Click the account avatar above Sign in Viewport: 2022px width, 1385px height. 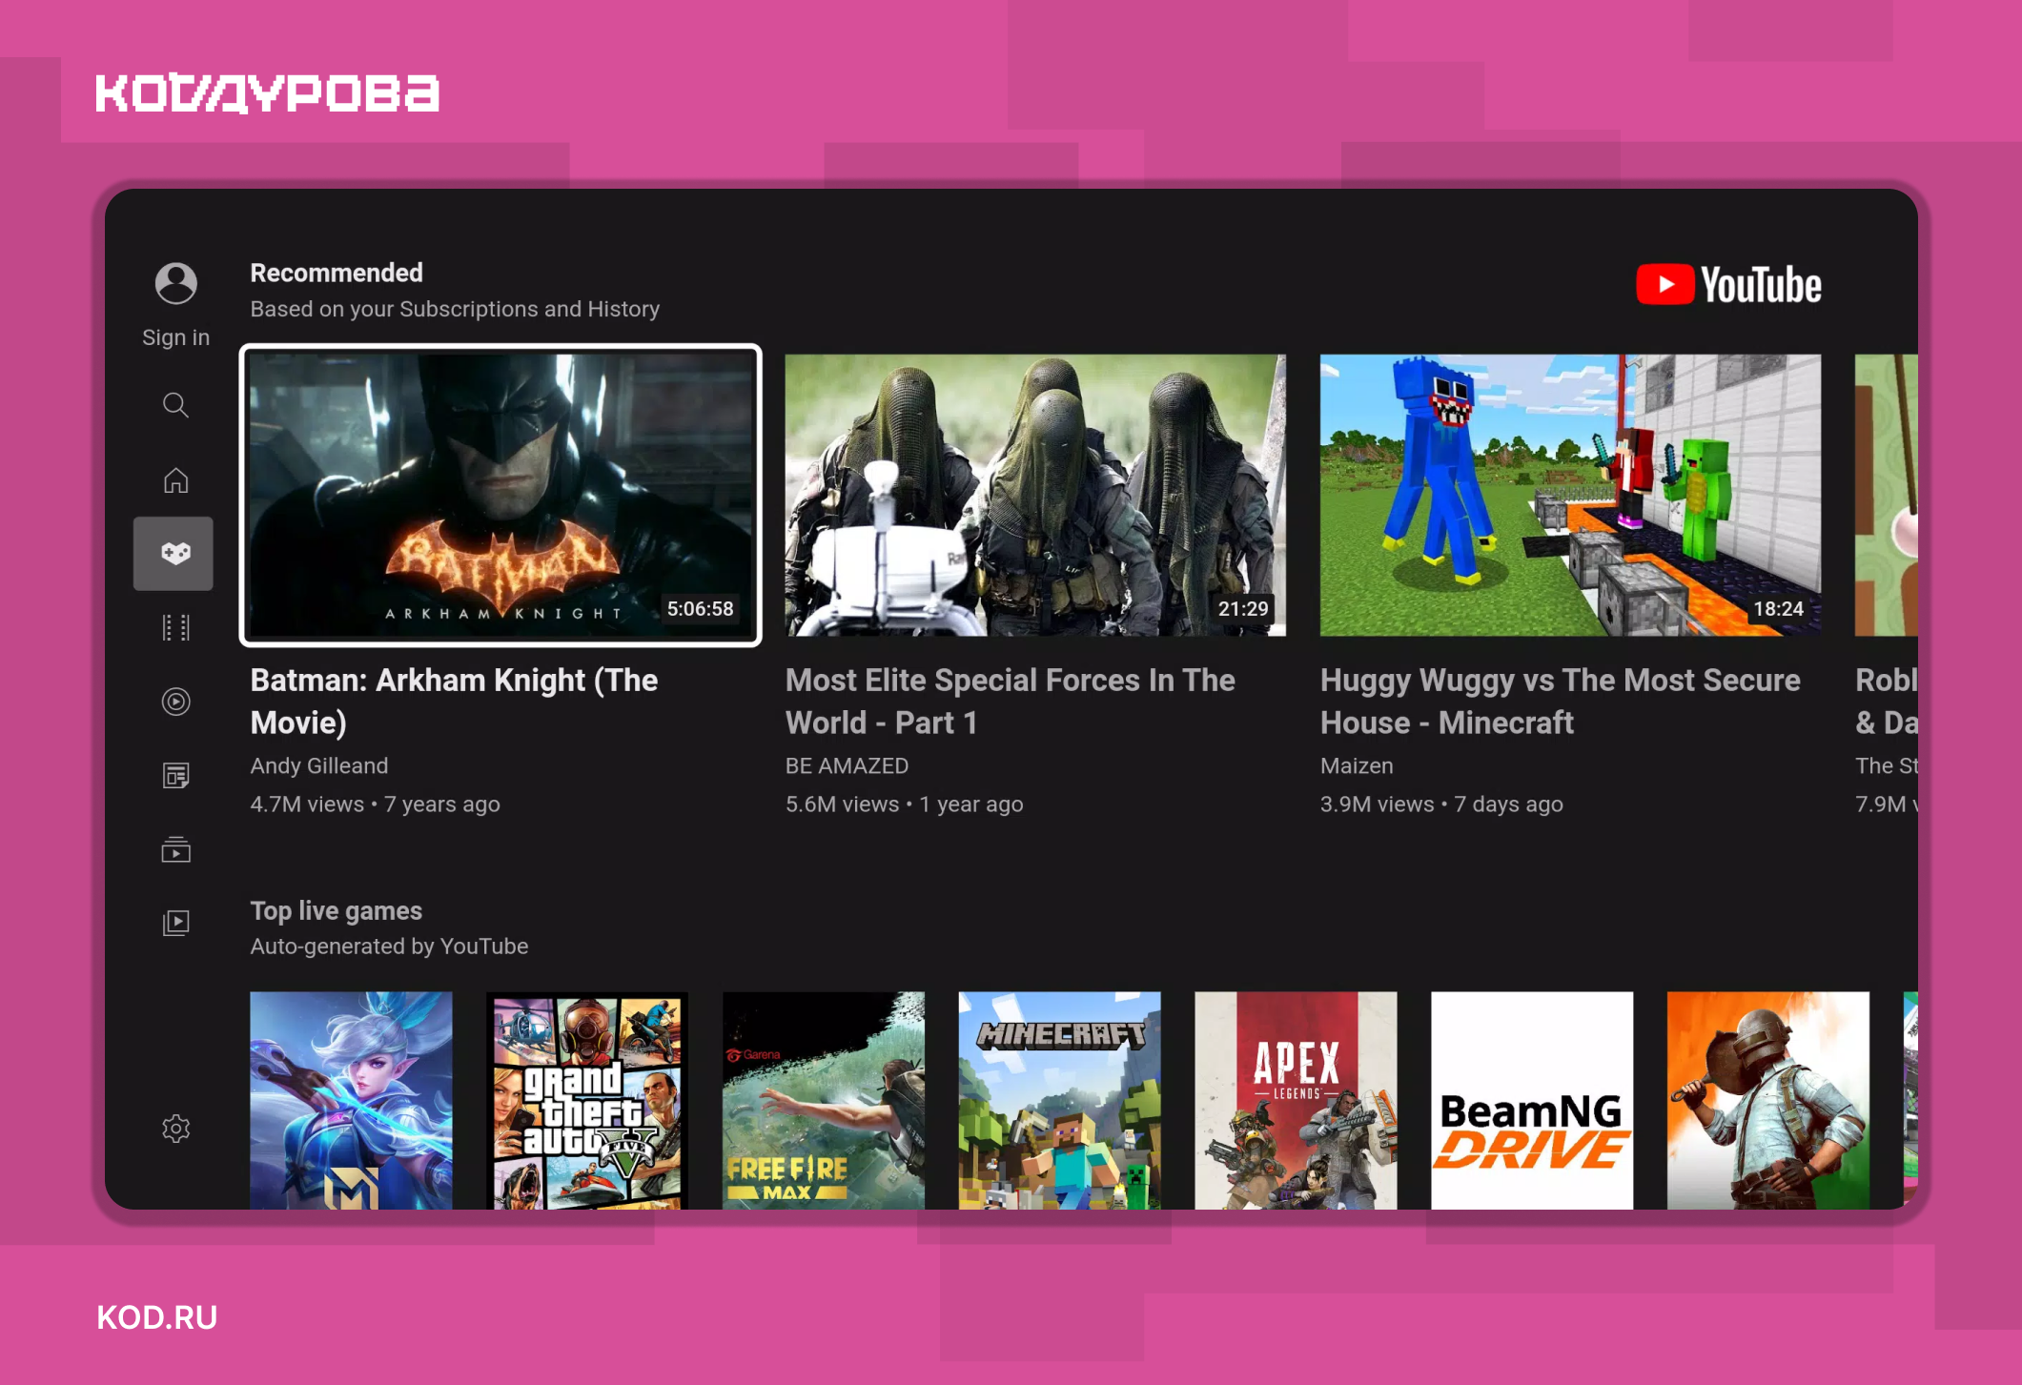click(x=175, y=283)
